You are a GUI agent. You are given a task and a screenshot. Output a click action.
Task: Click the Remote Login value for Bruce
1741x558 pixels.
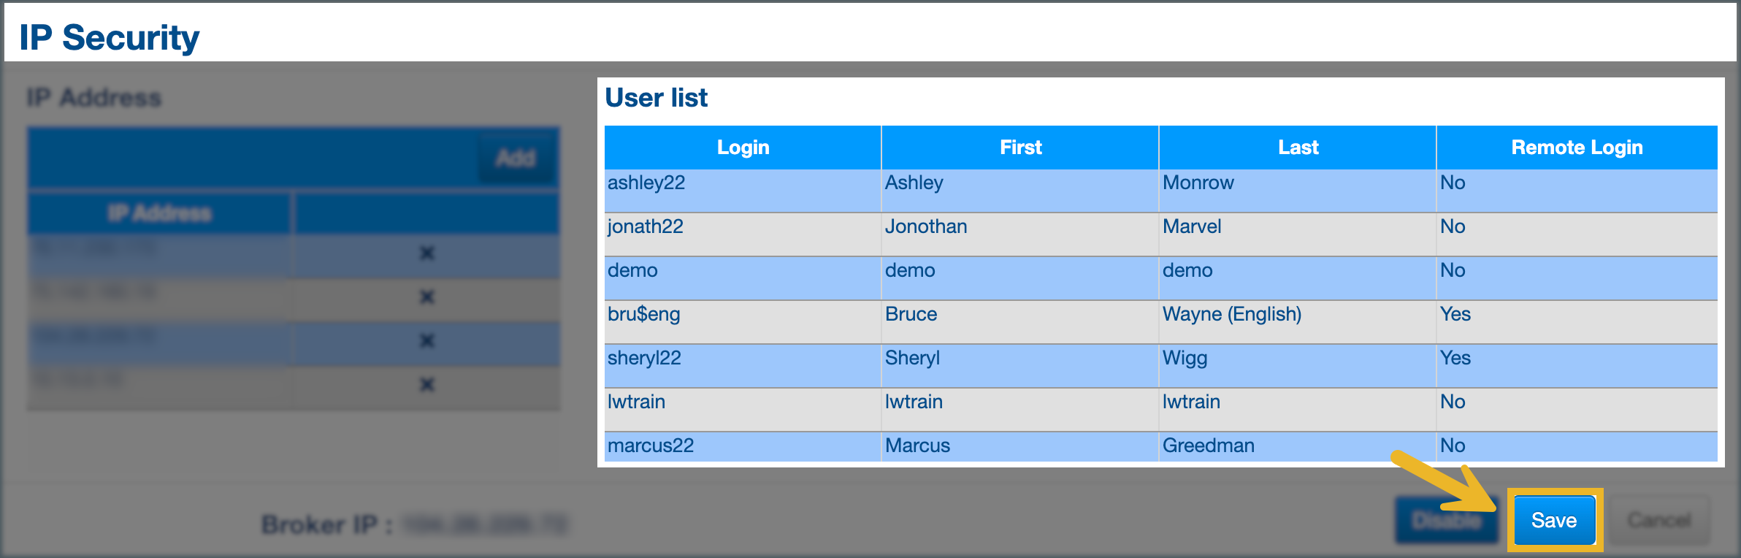click(x=1455, y=315)
